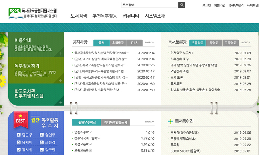This screenshot has width=259, height=155.
Task: Open notice [안내]2020. 상반기 독서교육종합지원
Action: point(100,59)
